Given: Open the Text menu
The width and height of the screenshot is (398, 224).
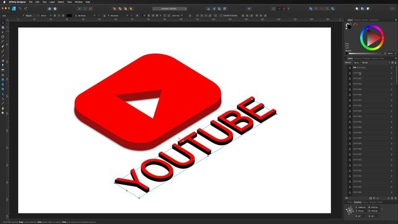Looking at the screenshot, I should (44, 2).
